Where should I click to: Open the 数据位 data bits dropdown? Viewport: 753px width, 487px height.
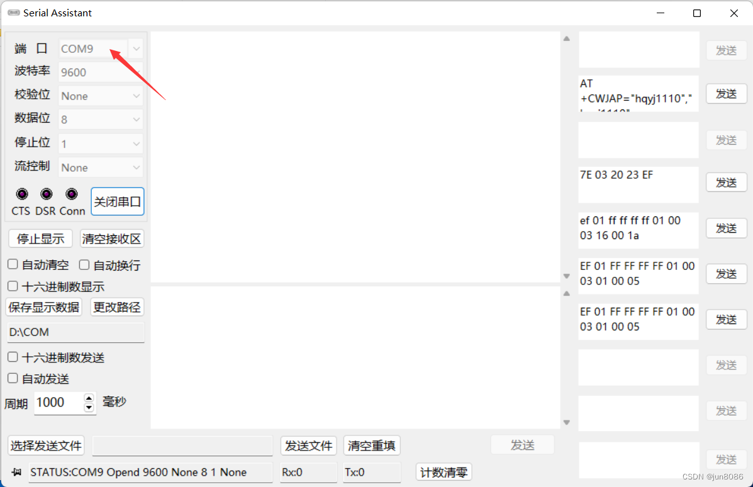pos(101,120)
